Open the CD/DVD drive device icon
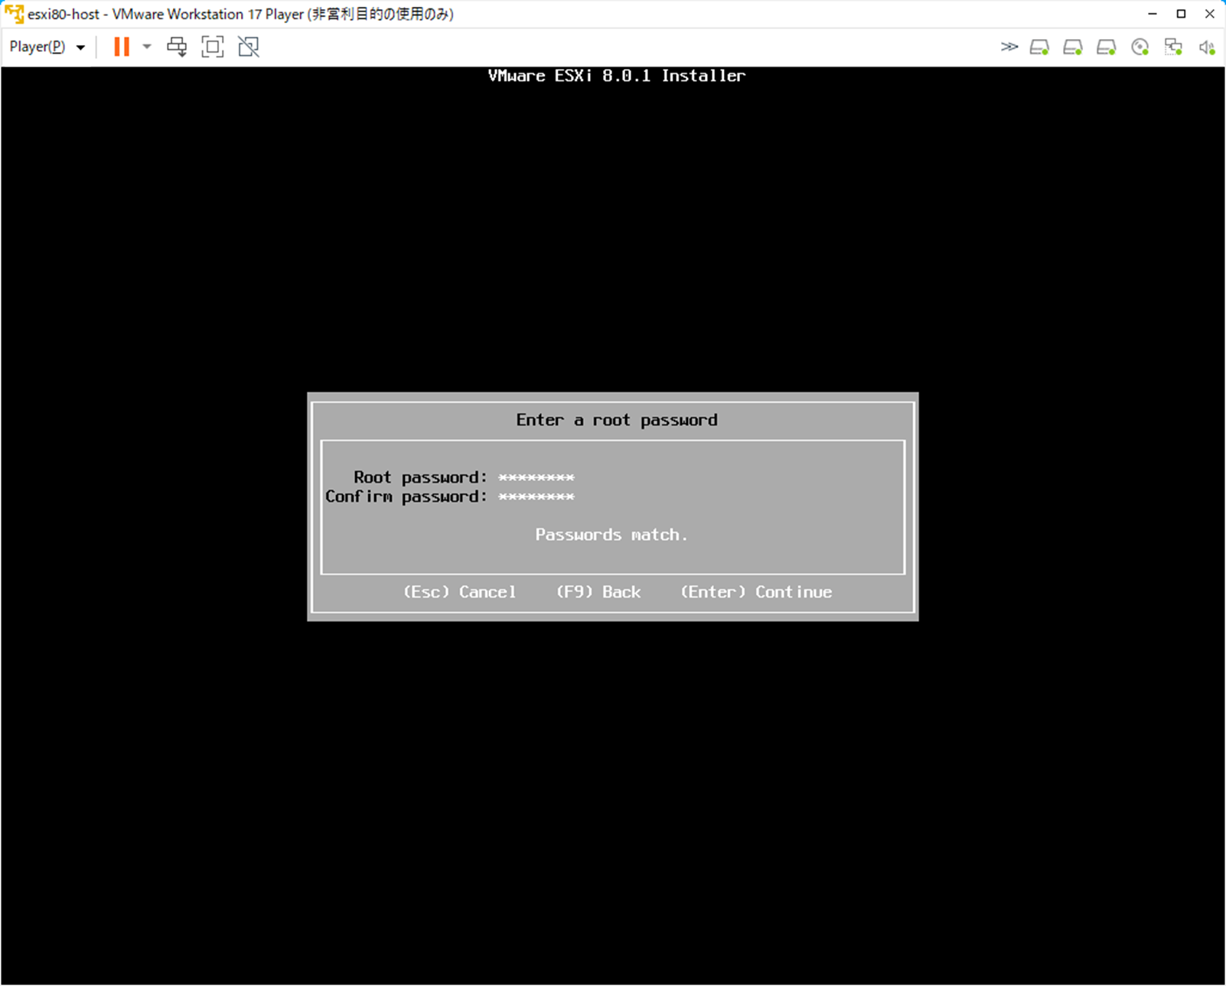Viewport: 1226px width, 986px height. [1140, 47]
